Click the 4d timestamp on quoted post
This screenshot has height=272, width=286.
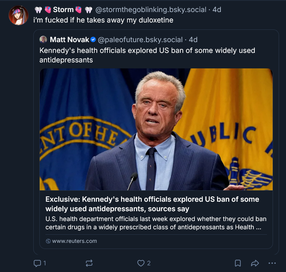[x=193, y=40]
